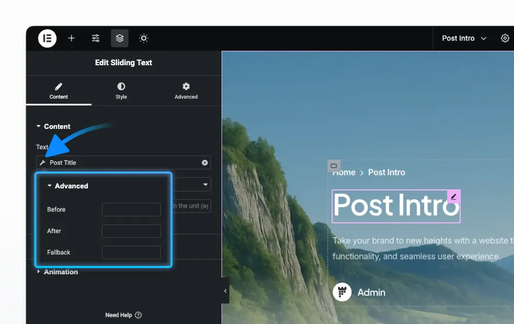
Task: Expand the Animation section
Action: point(58,272)
